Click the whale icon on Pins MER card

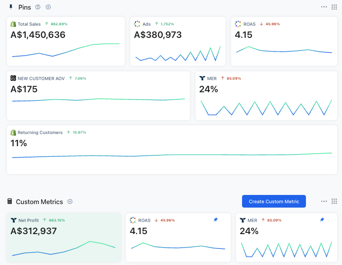pyautogui.click(x=202, y=78)
